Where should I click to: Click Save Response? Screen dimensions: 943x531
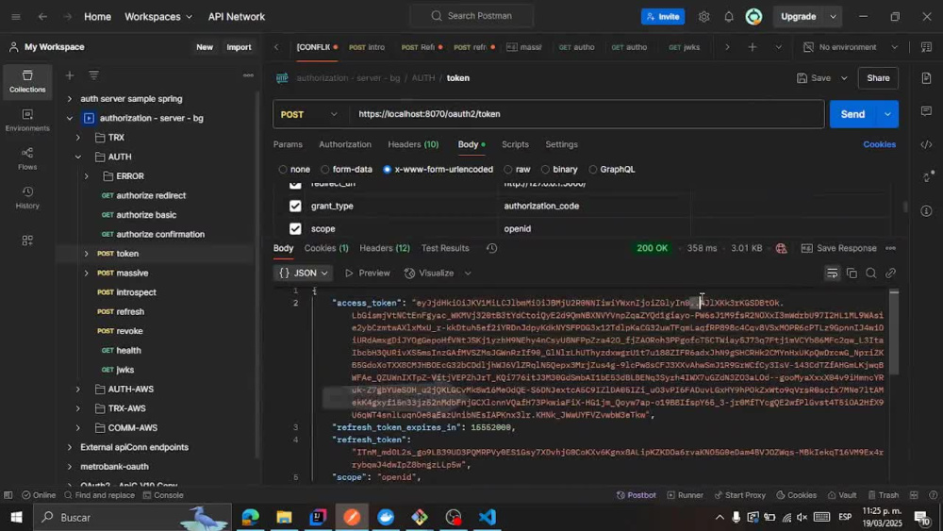pos(839,248)
